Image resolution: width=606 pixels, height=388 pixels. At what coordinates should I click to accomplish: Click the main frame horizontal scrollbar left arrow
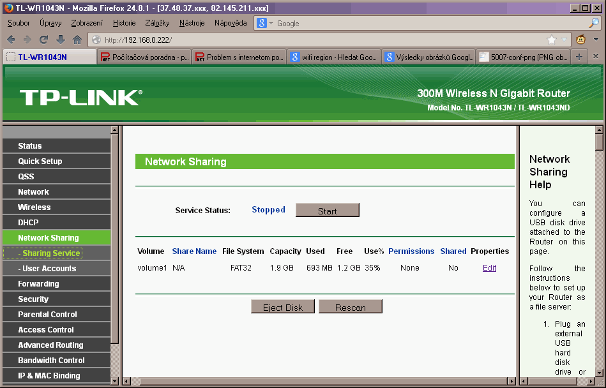point(126,381)
